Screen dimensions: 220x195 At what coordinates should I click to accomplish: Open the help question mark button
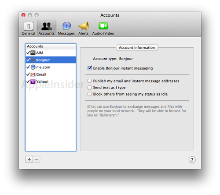coord(192,160)
